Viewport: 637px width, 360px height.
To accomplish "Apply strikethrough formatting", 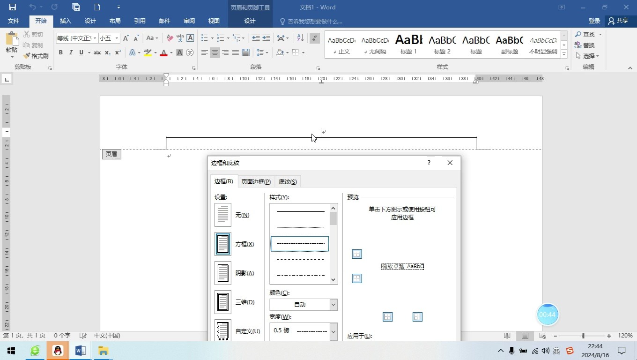I will click(97, 52).
